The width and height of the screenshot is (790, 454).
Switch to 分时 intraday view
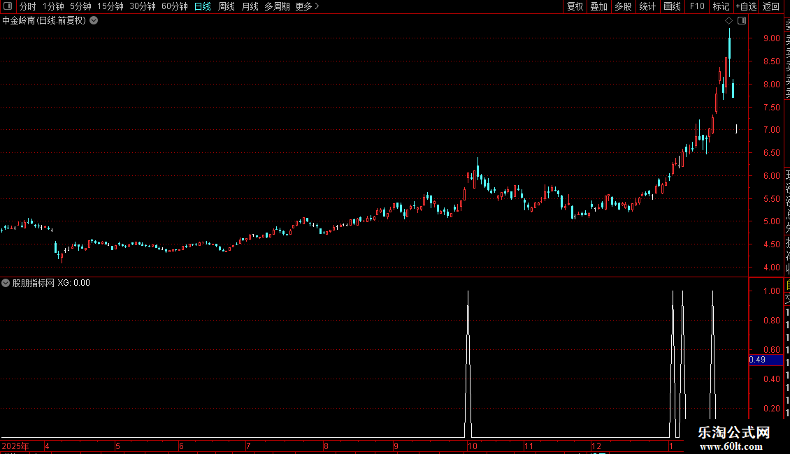pos(28,6)
